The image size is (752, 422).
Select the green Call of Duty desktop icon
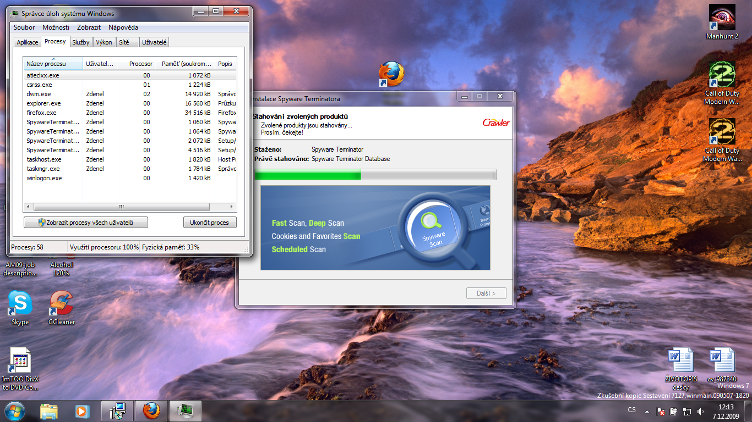click(x=722, y=82)
